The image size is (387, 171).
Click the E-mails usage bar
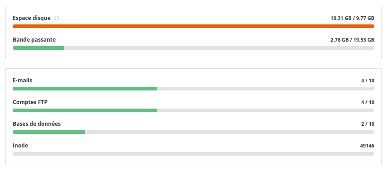[193, 89]
